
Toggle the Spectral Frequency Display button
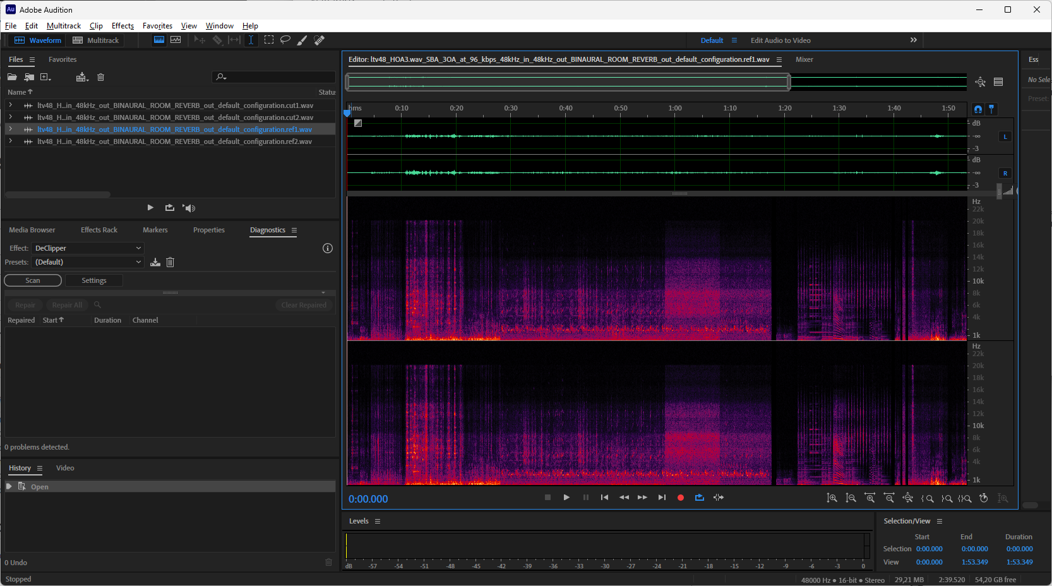click(159, 40)
